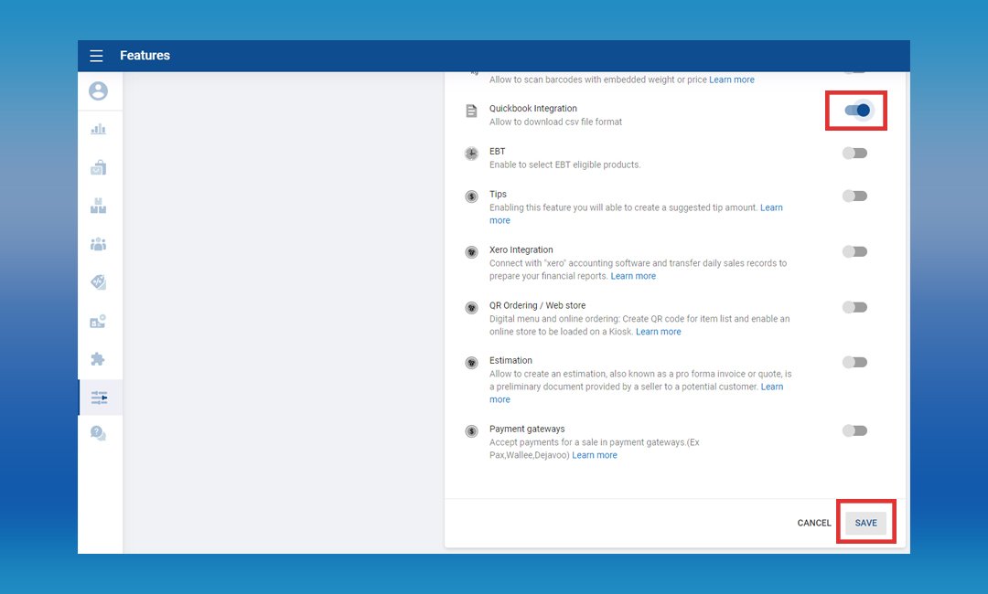
Task: Go to reports bar chart icon
Action: point(98,129)
